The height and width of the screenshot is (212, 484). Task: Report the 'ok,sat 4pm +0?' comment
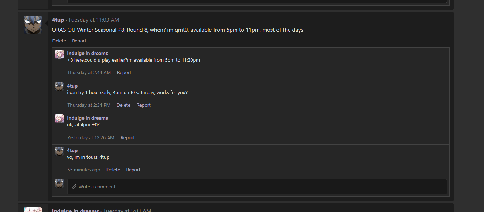[x=127, y=138]
